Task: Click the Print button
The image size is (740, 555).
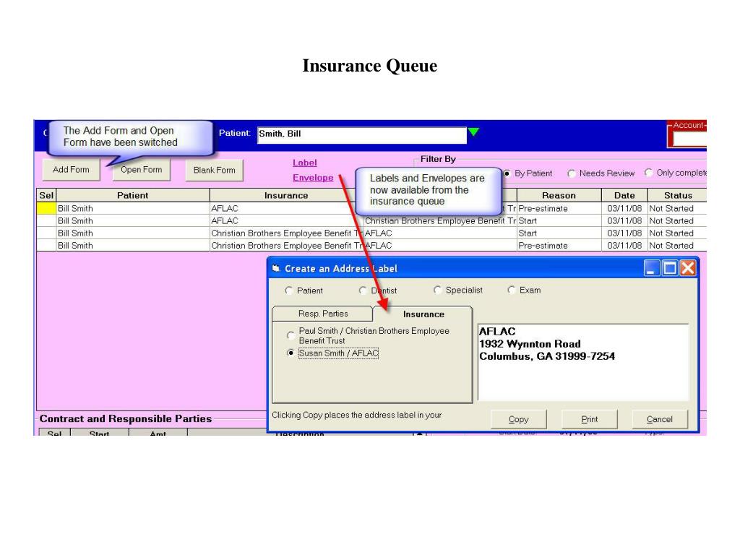Action: (x=590, y=419)
